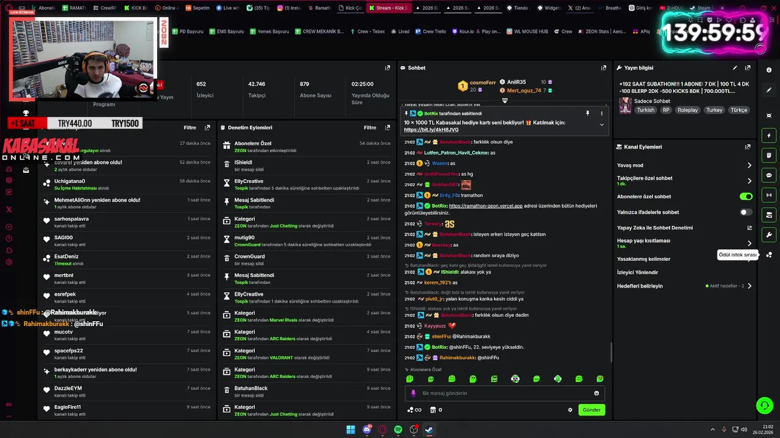Open İzleyici Yönlendir

click(x=637, y=273)
